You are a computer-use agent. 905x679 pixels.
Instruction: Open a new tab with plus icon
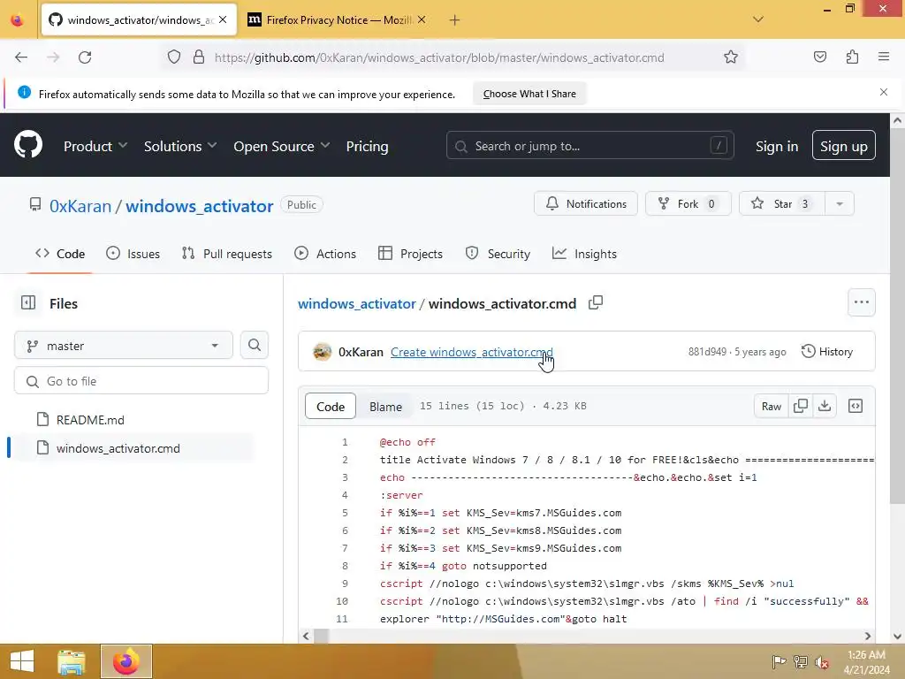click(455, 20)
